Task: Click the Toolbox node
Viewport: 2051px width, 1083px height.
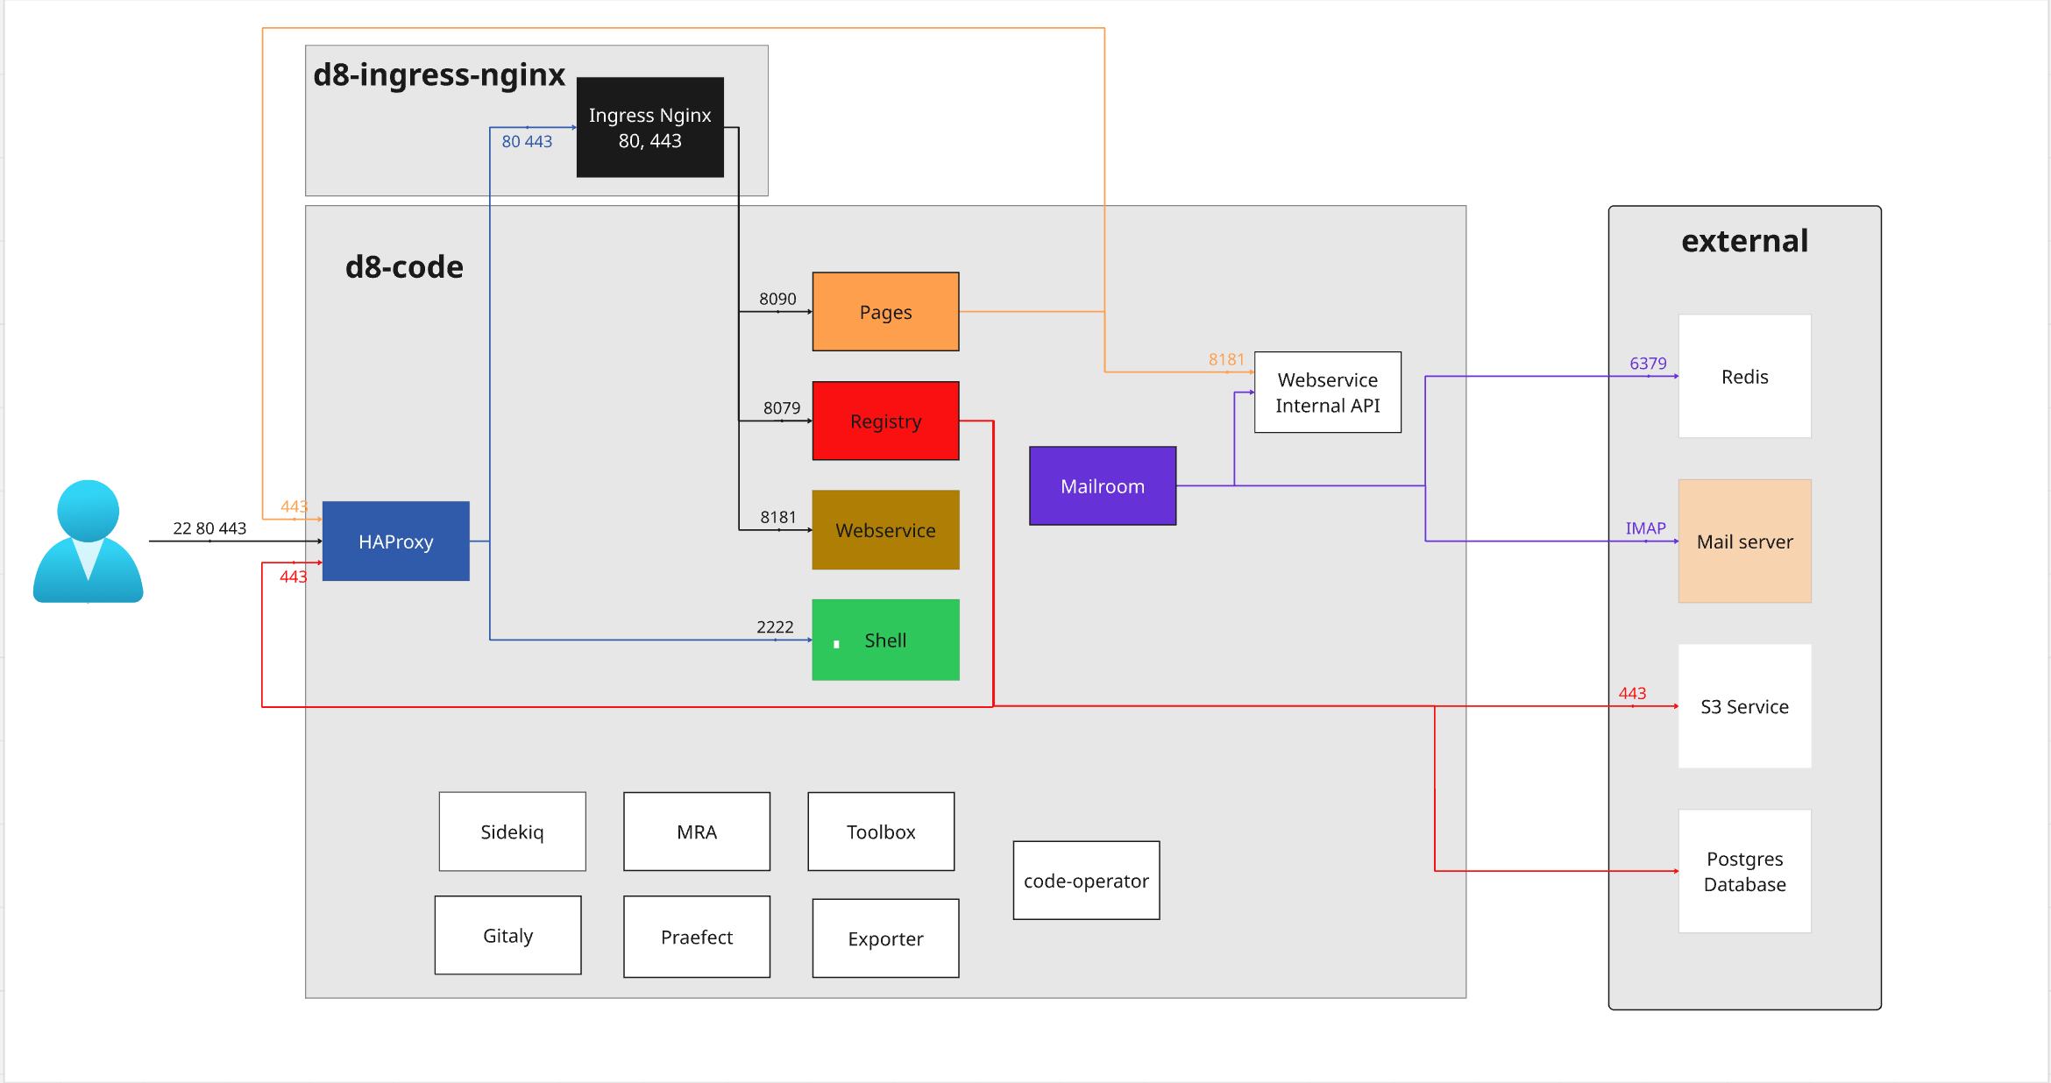Action: (880, 831)
